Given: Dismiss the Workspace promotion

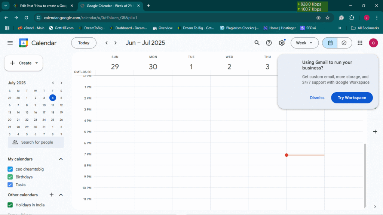Looking at the screenshot, I should (317, 98).
